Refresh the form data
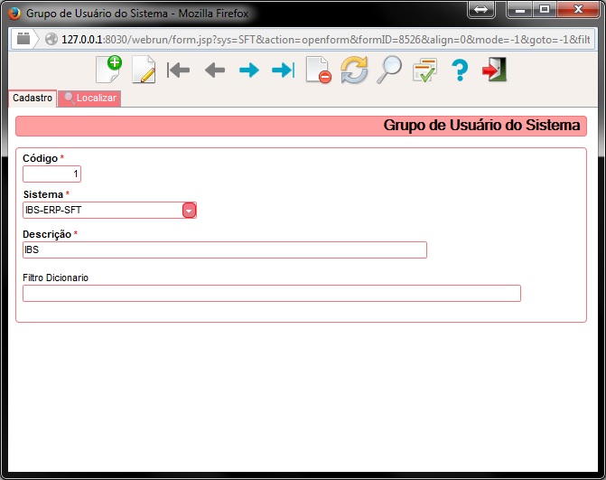The width and height of the screenshot is (606, 480). [354, 70]
